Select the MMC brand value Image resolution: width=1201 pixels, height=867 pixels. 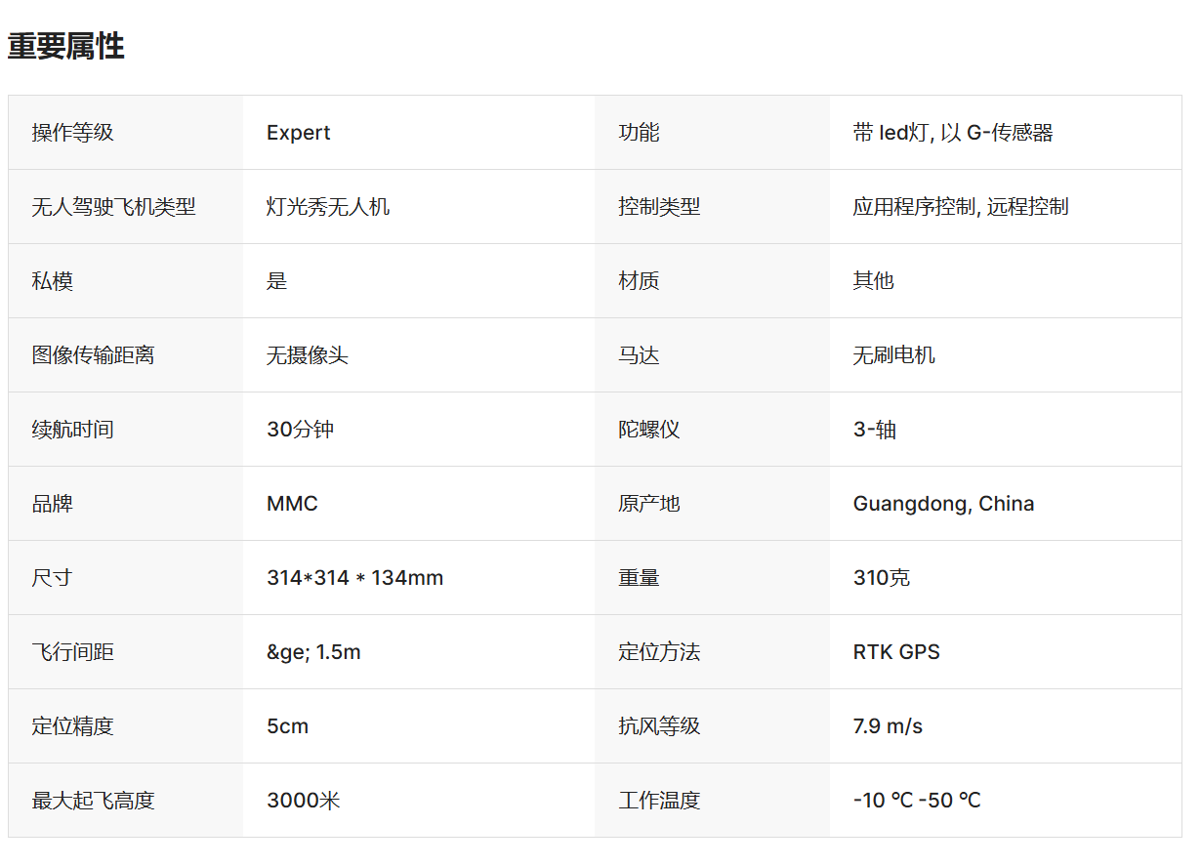293,504
